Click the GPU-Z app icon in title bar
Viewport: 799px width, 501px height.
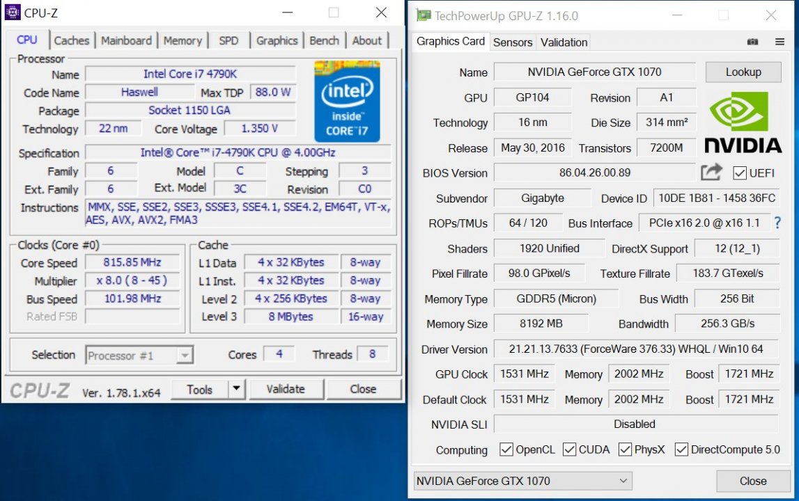pyautogui.click(x=423, y=15)
